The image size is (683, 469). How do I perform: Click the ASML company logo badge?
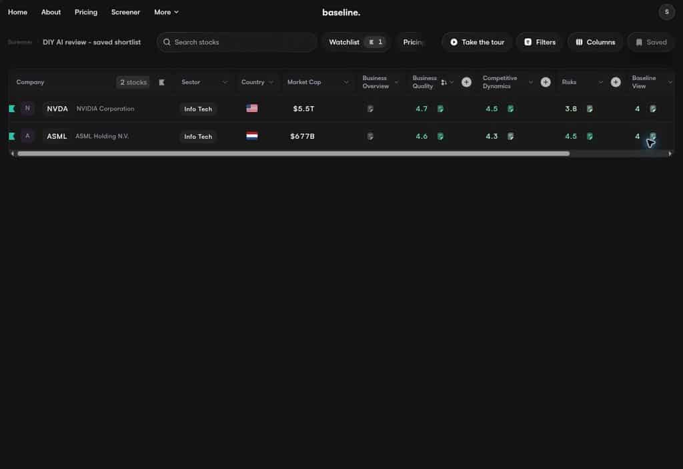click(27, 136)
